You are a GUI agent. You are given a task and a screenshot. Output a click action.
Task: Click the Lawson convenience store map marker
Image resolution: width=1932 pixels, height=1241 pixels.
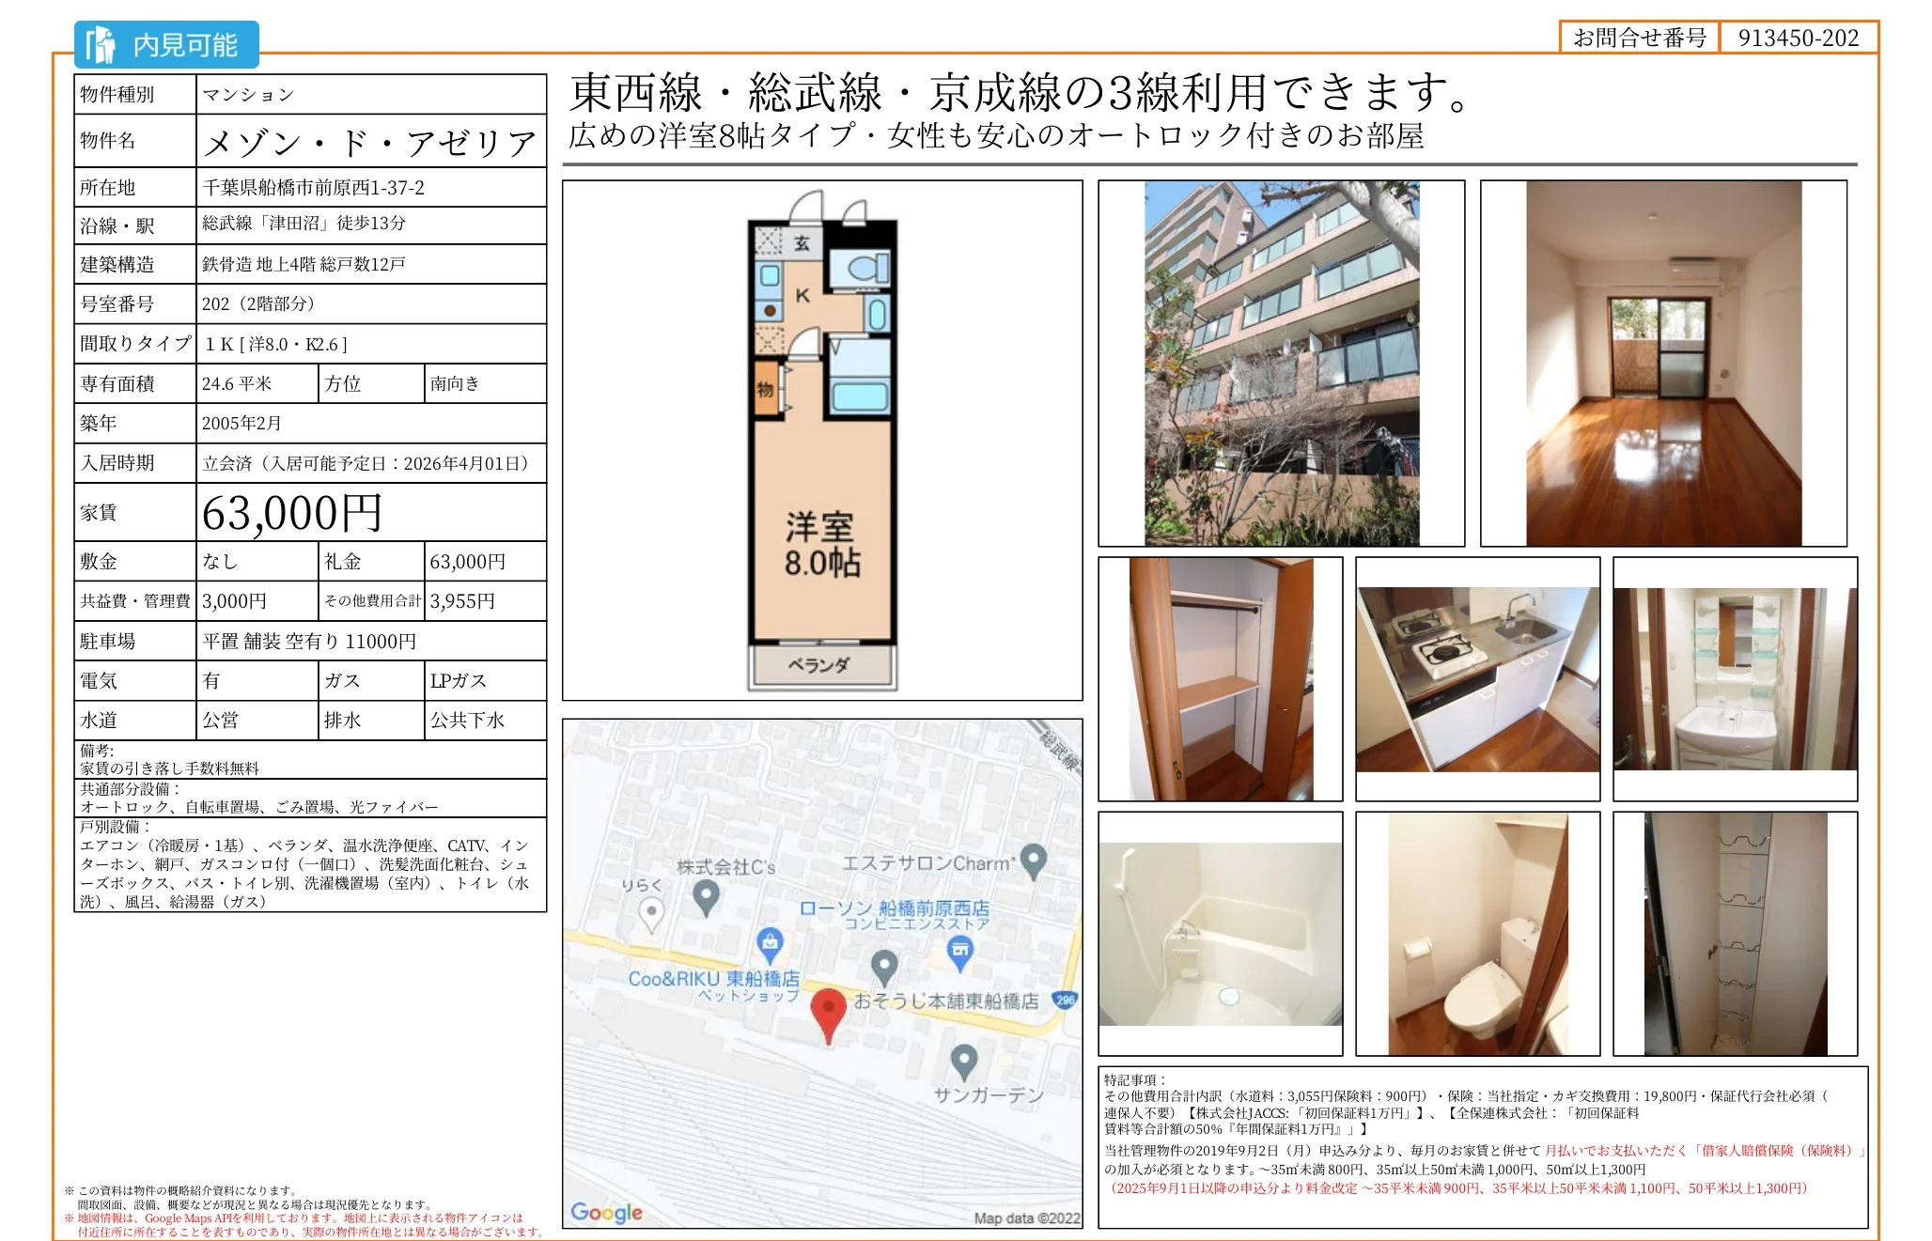(959, 952)
